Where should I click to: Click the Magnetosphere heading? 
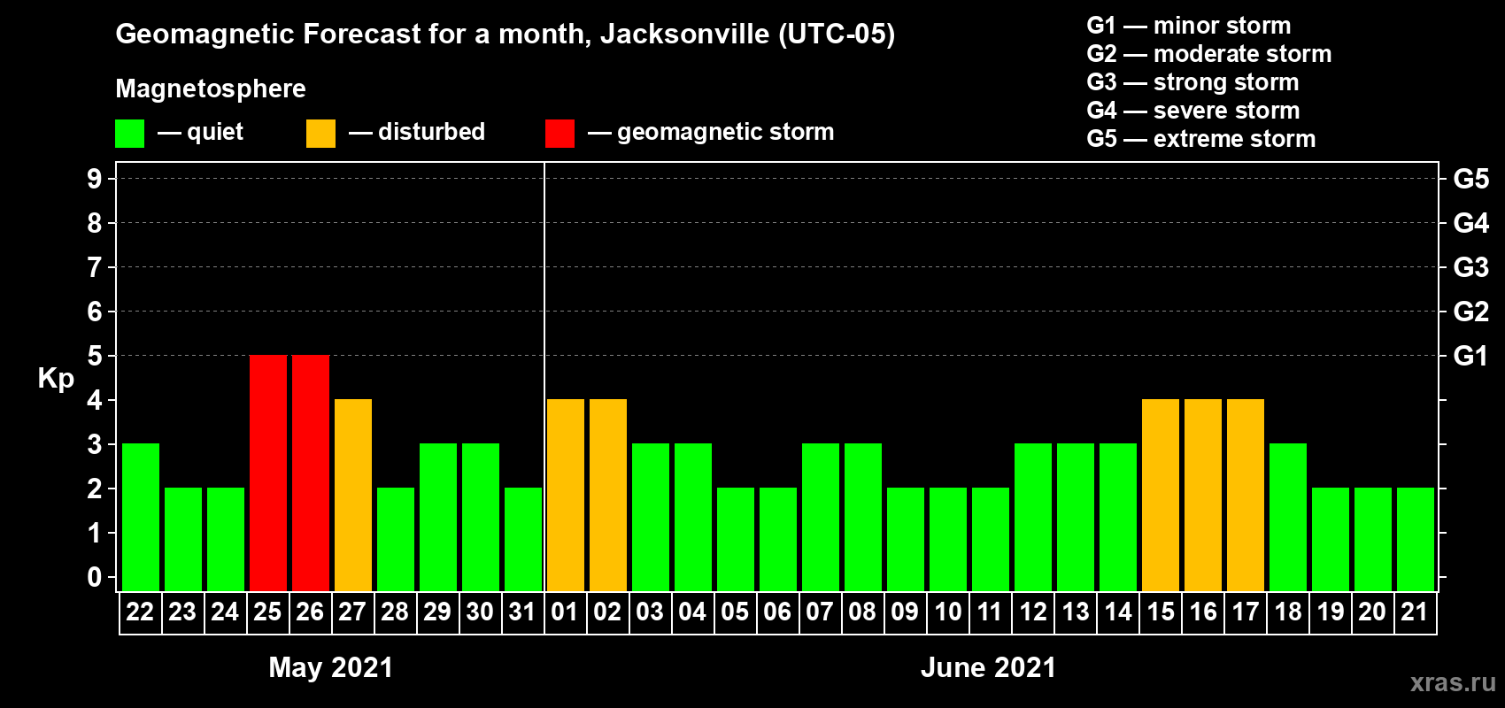pos(211,88)
